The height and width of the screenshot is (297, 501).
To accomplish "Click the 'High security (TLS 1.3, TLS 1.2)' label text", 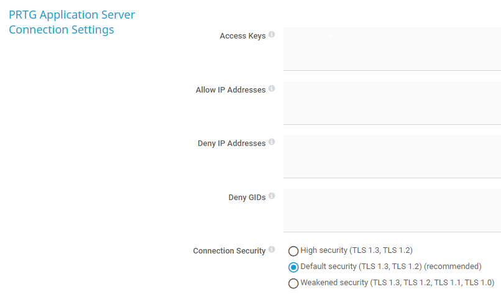I will pos(356,250).
